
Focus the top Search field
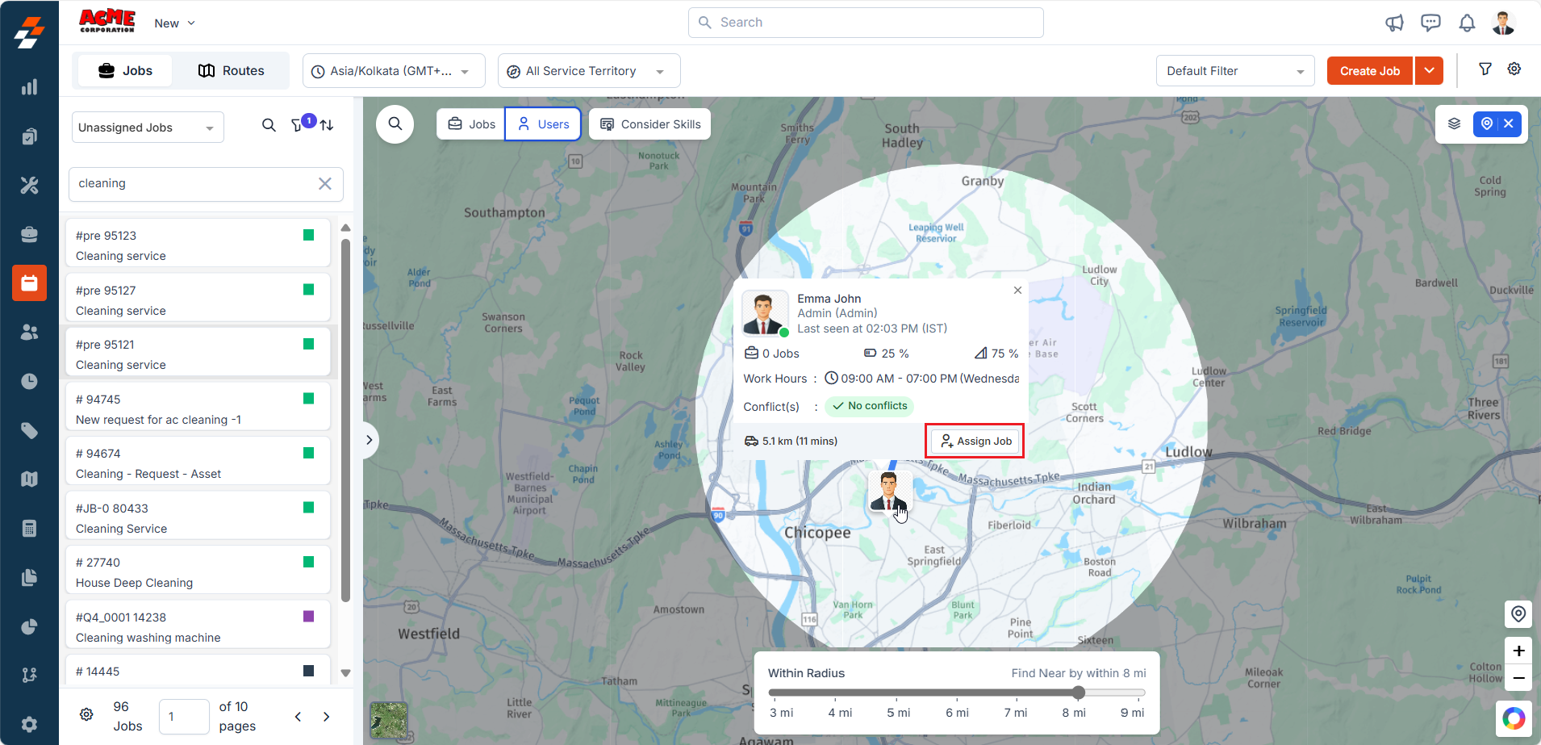[x=866, y=23]
